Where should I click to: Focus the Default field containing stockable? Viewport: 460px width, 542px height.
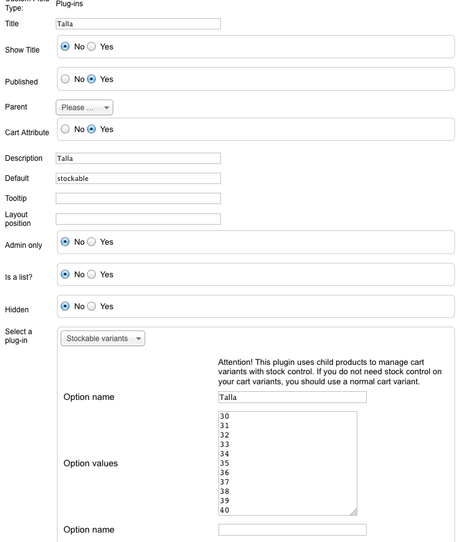point(138,178)
